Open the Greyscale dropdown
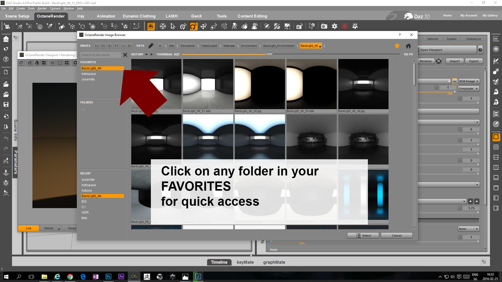 point(469,89)
